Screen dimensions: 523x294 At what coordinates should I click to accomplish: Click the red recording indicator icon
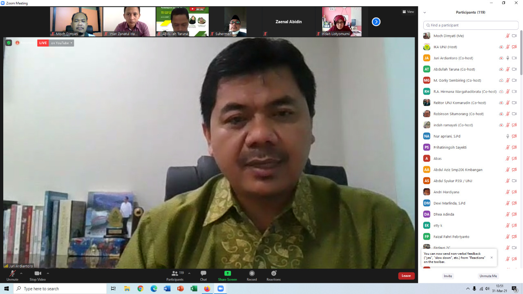click(18, 43)
